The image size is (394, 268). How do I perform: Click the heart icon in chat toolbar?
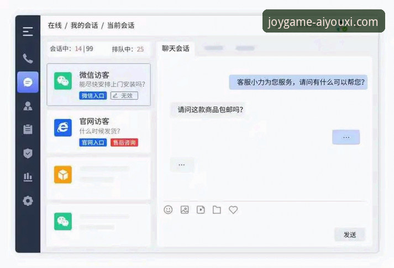pos(233,210)
